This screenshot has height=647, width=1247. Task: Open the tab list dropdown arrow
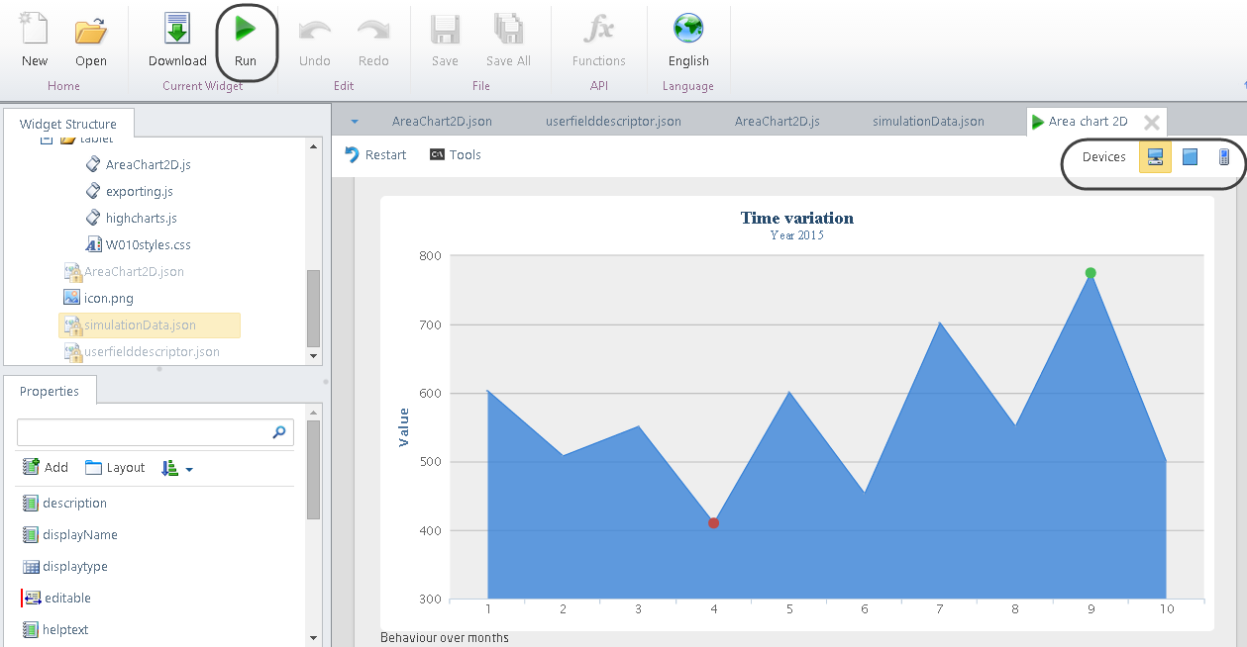(x=355, y=122)
